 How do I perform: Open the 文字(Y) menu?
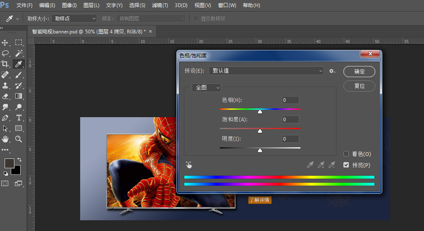[114, 5]
